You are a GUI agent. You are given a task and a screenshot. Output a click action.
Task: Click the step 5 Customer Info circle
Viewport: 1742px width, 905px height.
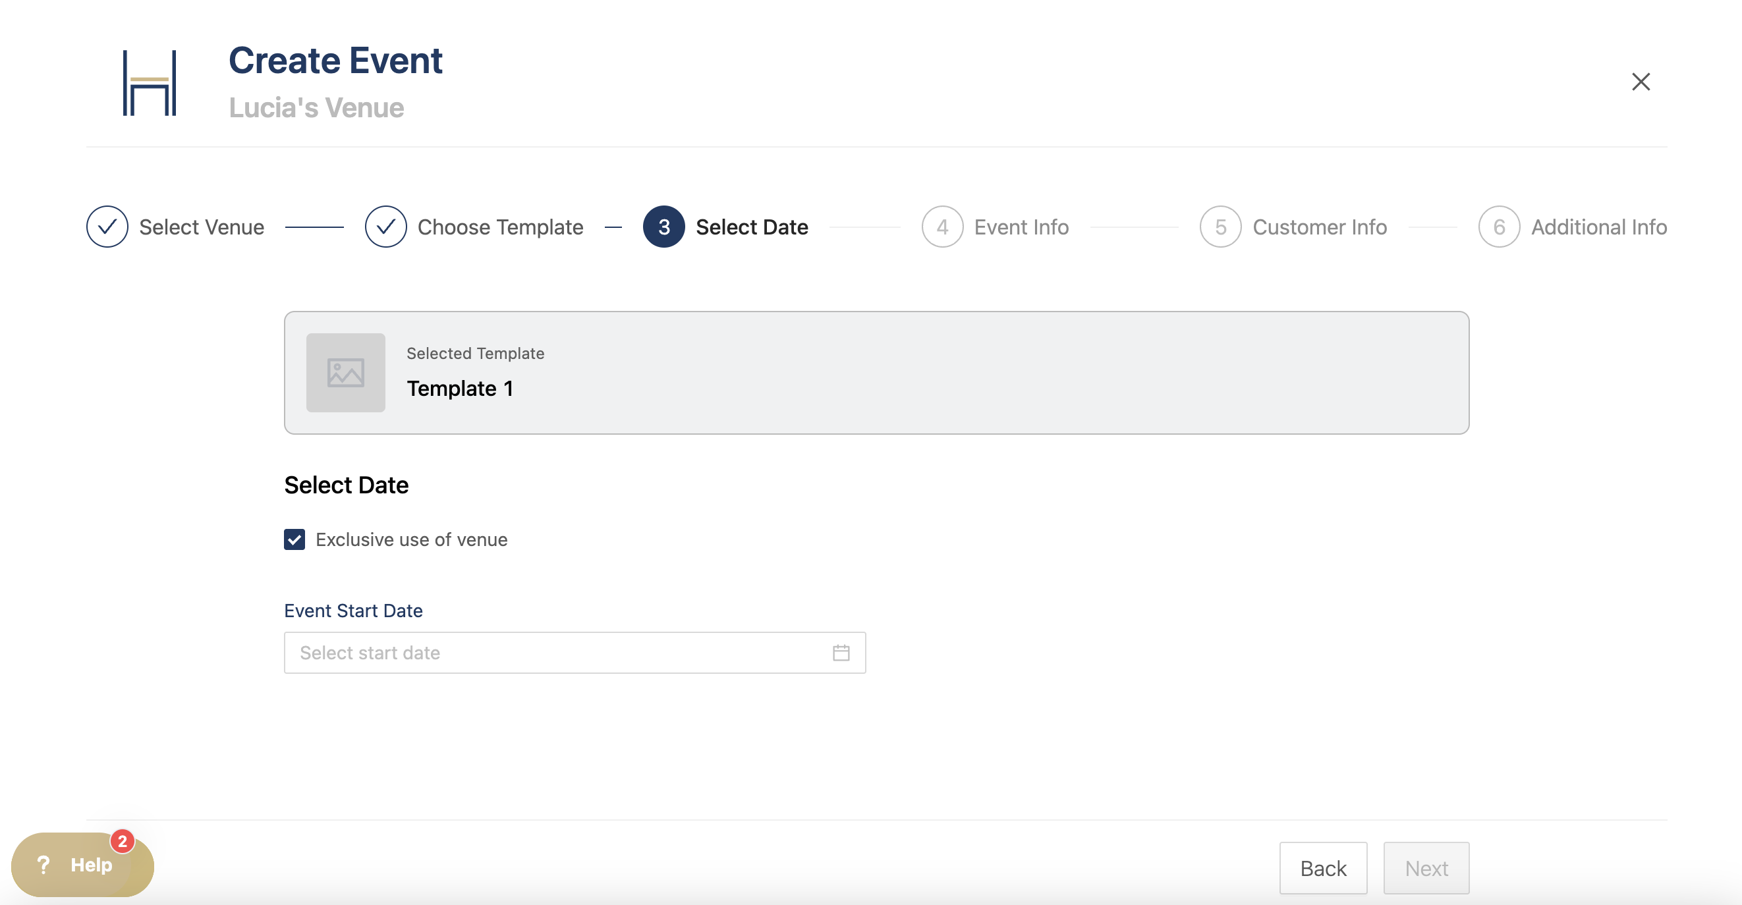coord(1220,227)
